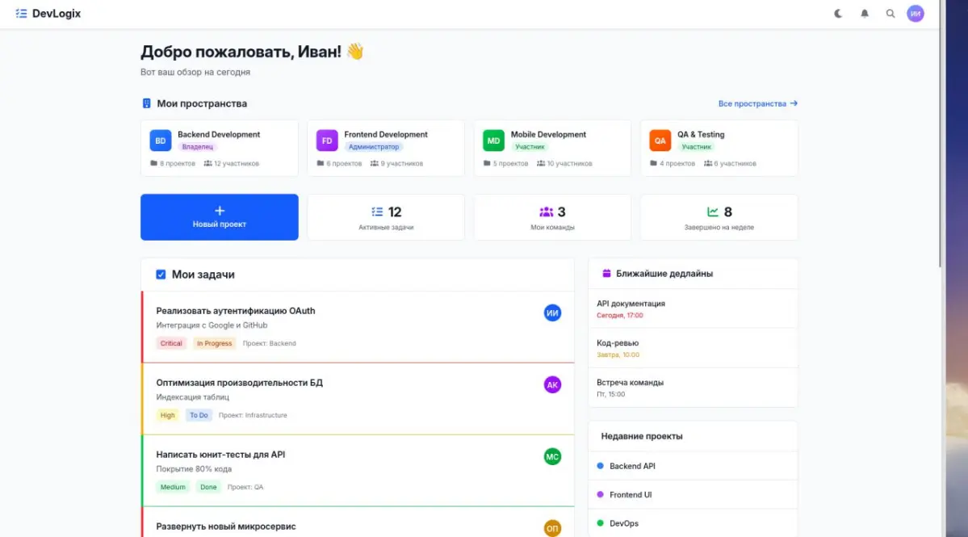Open task Реализовать аутентификацию OAuth

(x=235, y=310)
